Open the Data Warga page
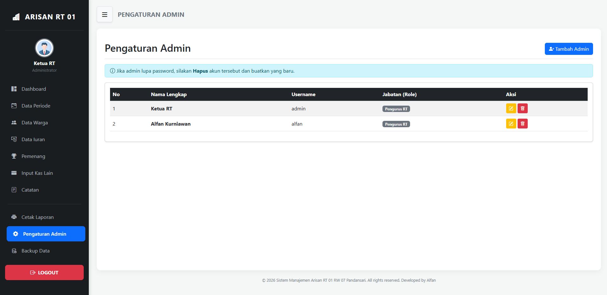607x295 pixels. coord(35,123)
